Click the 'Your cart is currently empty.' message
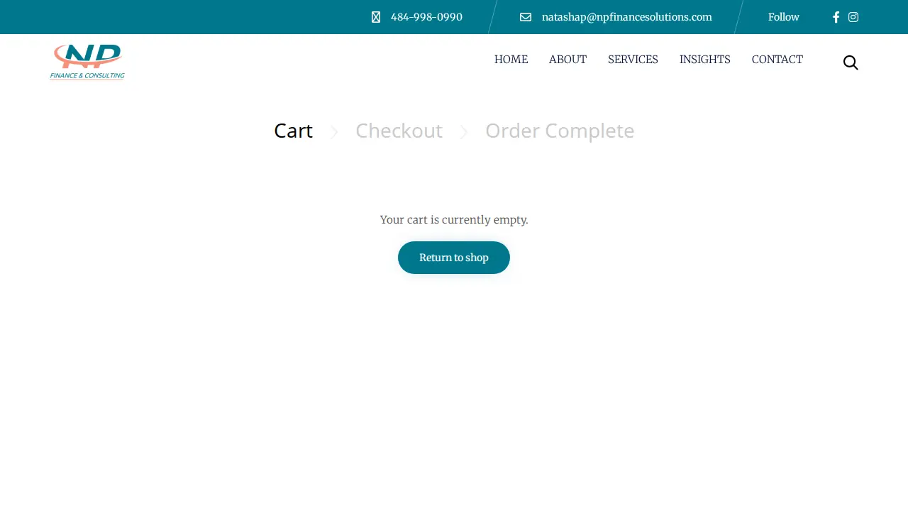The image size is (908, 511). click(x=454, y=220)
